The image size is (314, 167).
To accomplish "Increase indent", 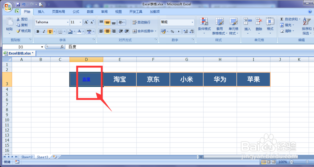I will (x=127, y=31).
